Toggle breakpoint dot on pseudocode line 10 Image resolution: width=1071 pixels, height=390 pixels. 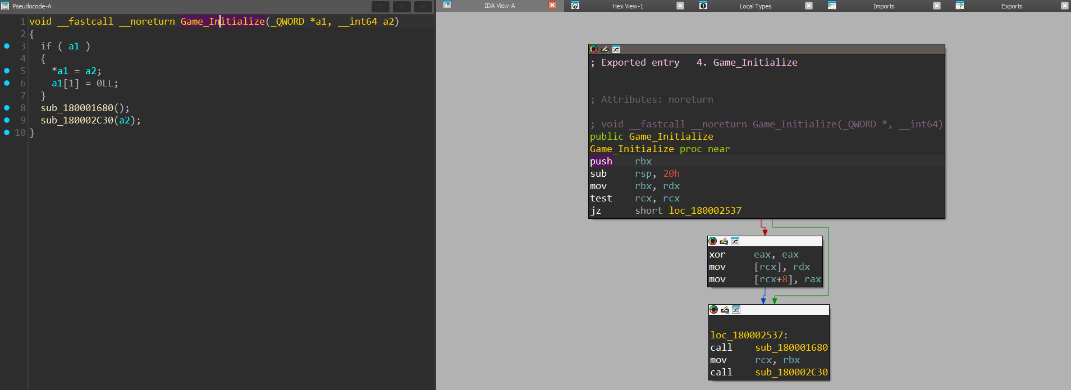point(7,132)
